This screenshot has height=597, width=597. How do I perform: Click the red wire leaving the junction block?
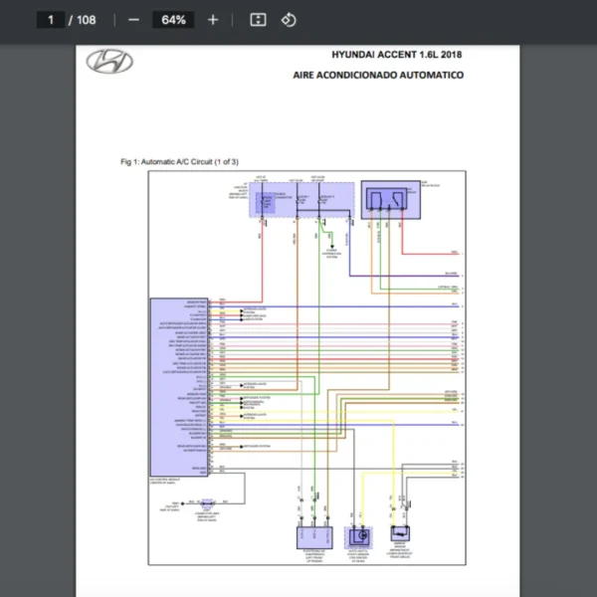tap(262, 259)
